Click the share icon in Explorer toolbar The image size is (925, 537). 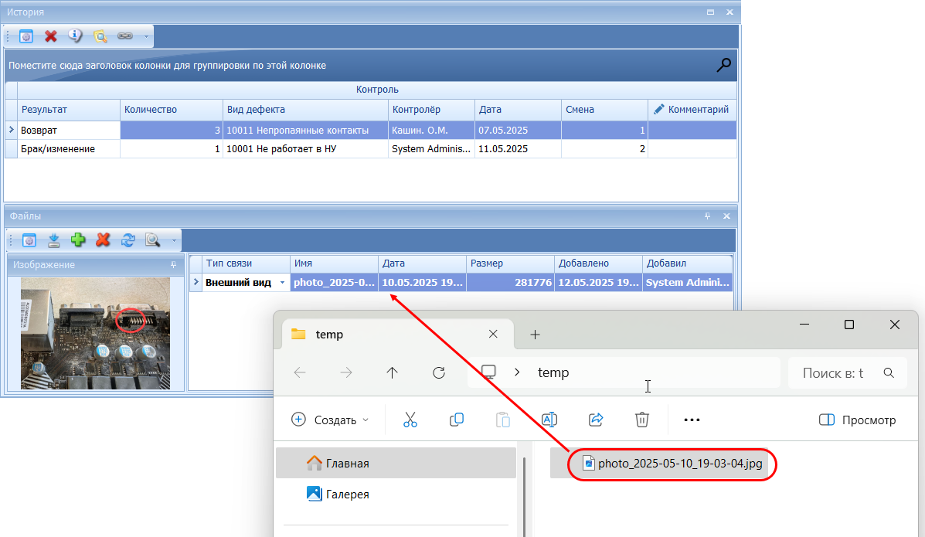click(x=596, y=420)
